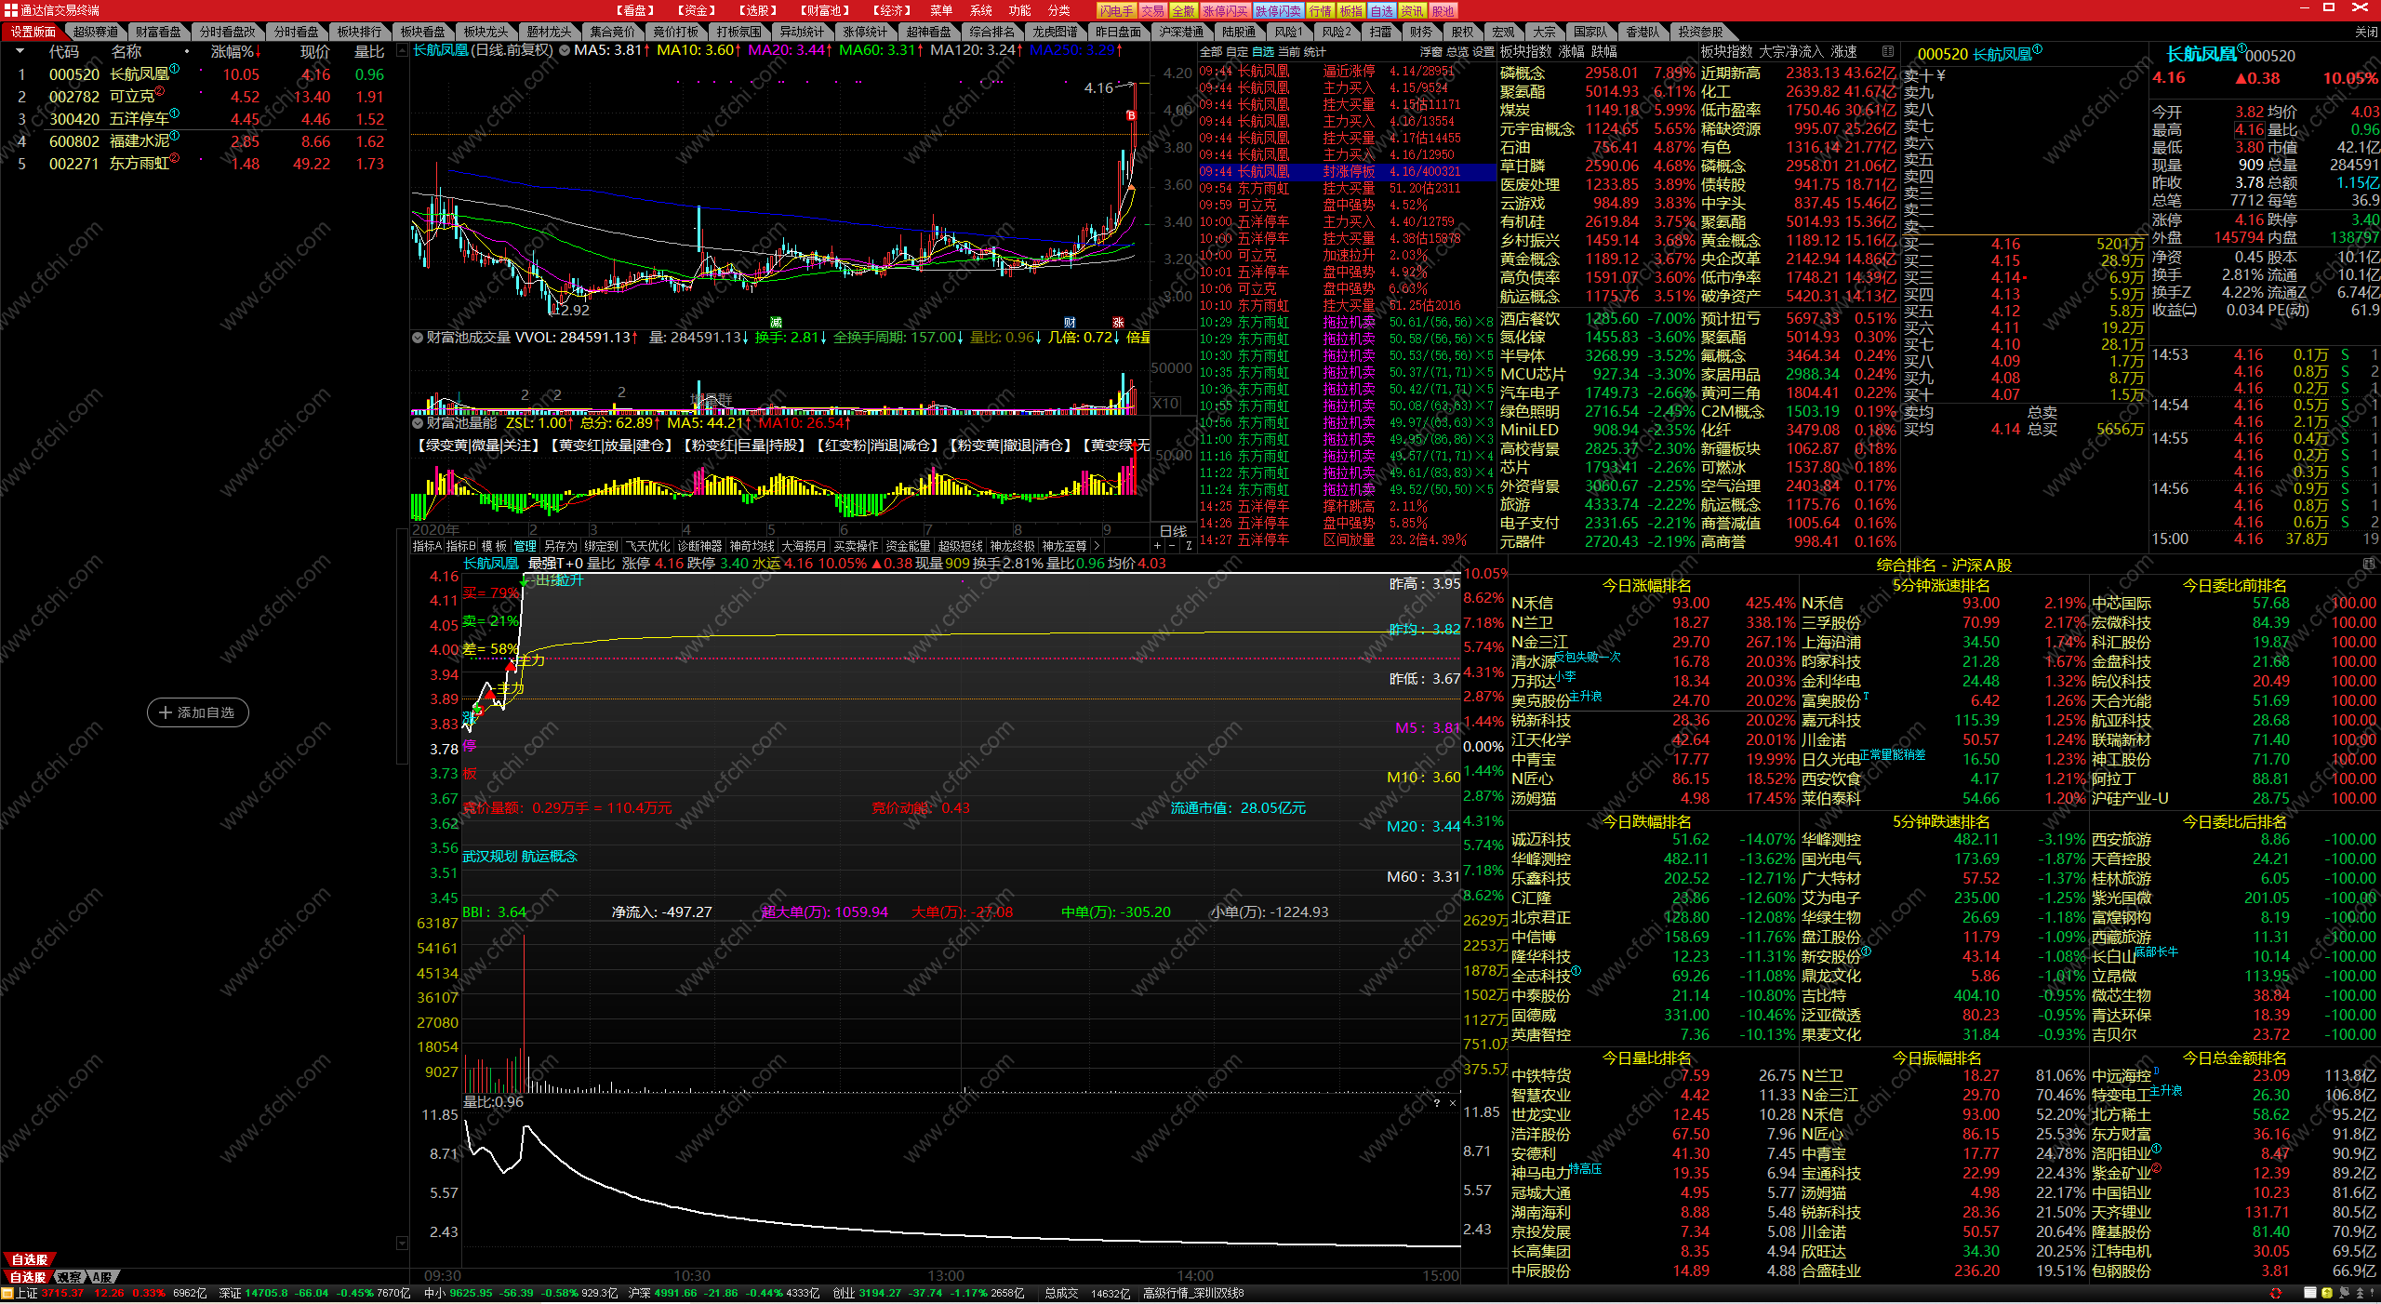Open the 功能 menu
The height and width of the screenshot is (1304, 2381).
[1019, 10]
